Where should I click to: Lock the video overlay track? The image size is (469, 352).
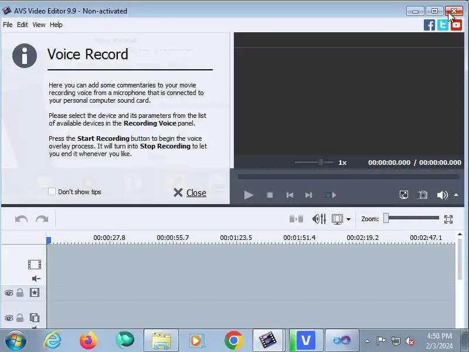pyautogui.click(x=20, y=317)
